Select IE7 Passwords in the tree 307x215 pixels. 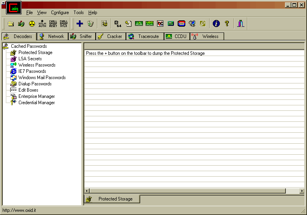[x=32, y=71]
